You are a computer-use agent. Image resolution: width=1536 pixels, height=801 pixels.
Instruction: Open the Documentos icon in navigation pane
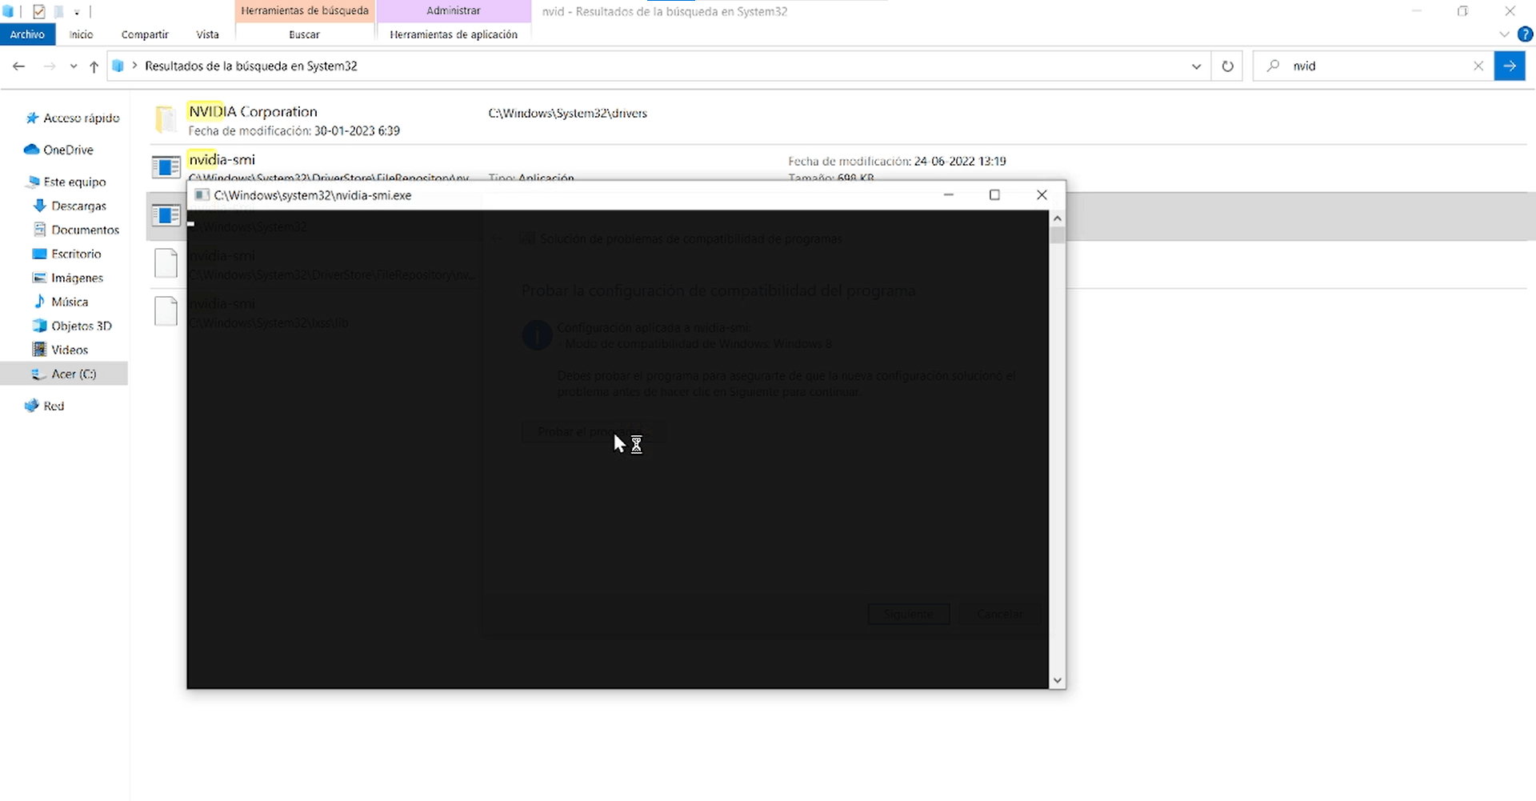(x=39, y=230)
